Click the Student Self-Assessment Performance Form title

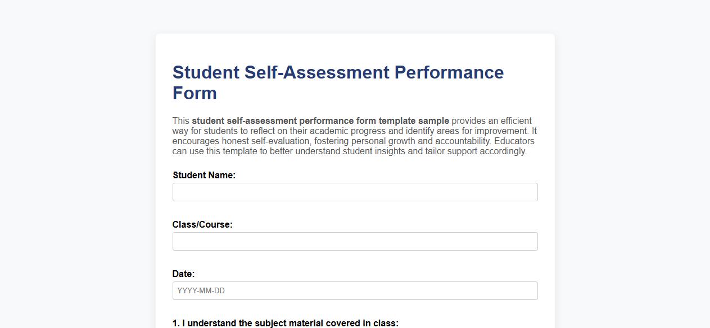coord(337,72)
